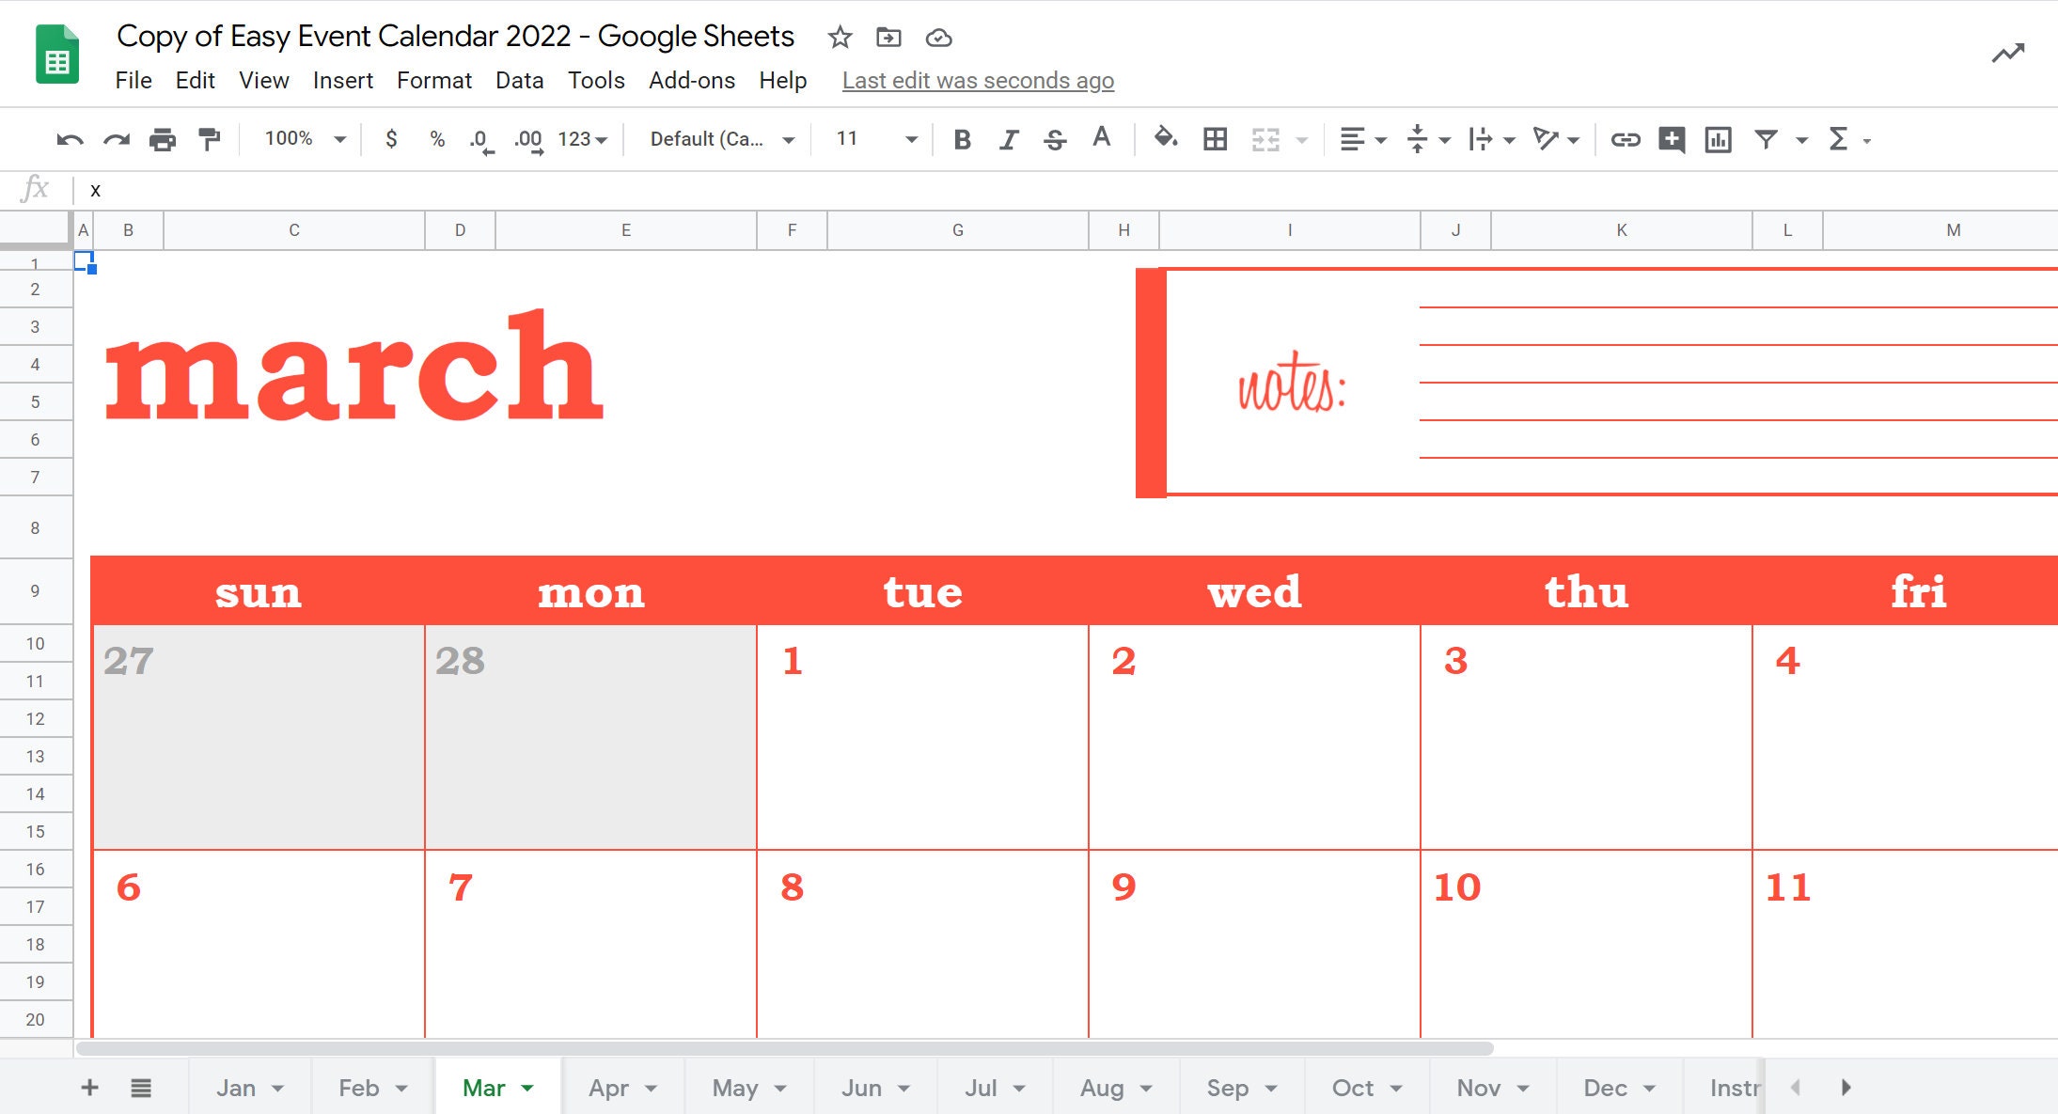Screen dimensions: 2058x1114
Task: Decrease decimal places
Action: [481, 140]
